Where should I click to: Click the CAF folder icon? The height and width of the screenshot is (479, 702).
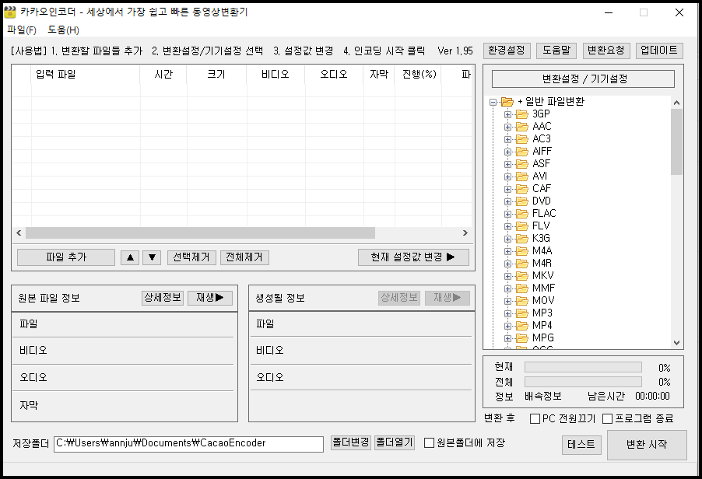(x=522, y=189)
